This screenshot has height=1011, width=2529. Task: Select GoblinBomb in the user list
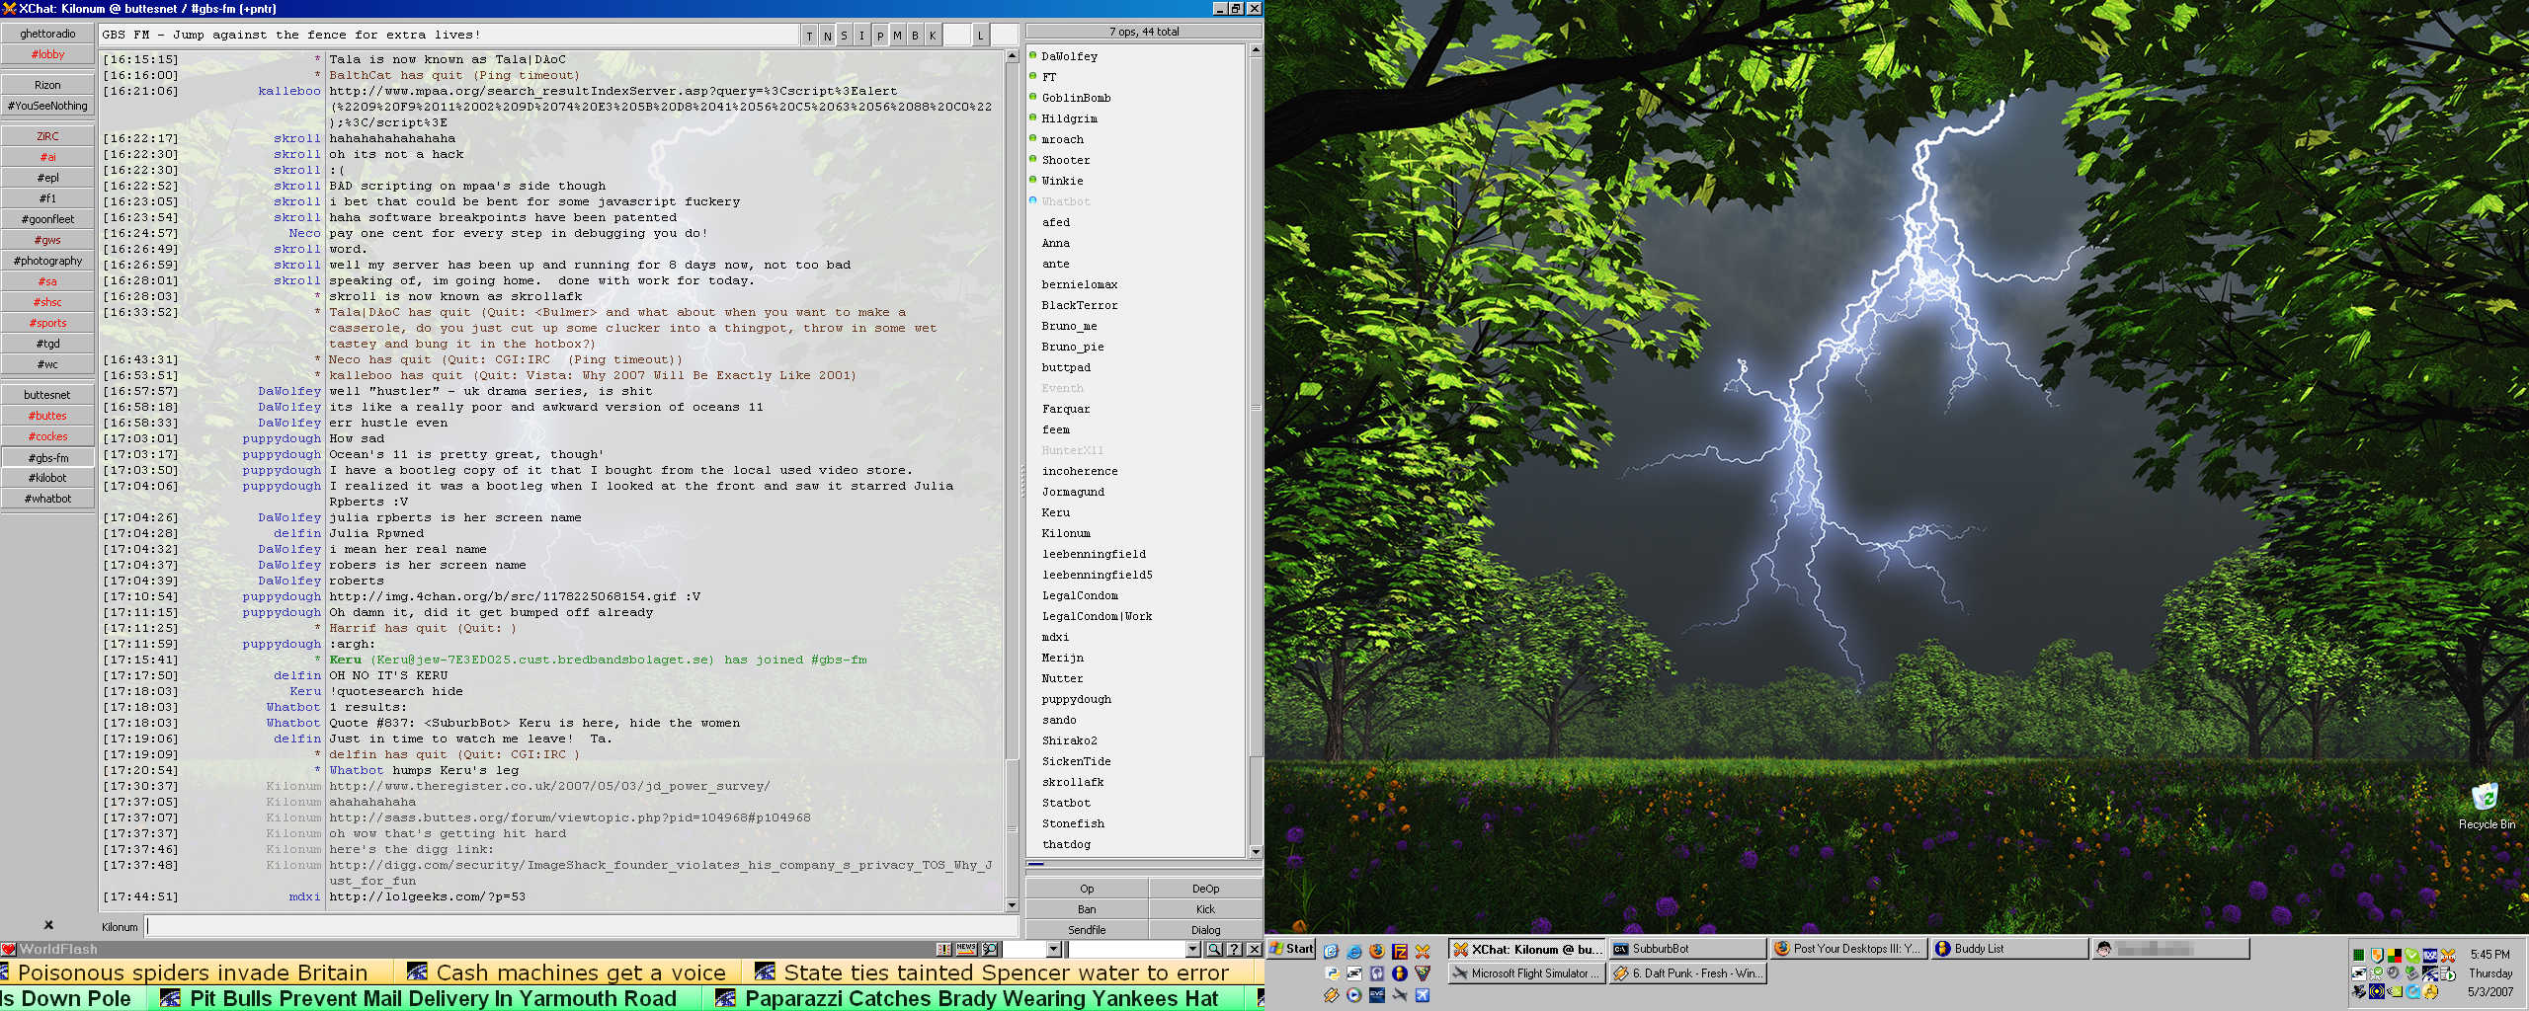coord(1076,98)
